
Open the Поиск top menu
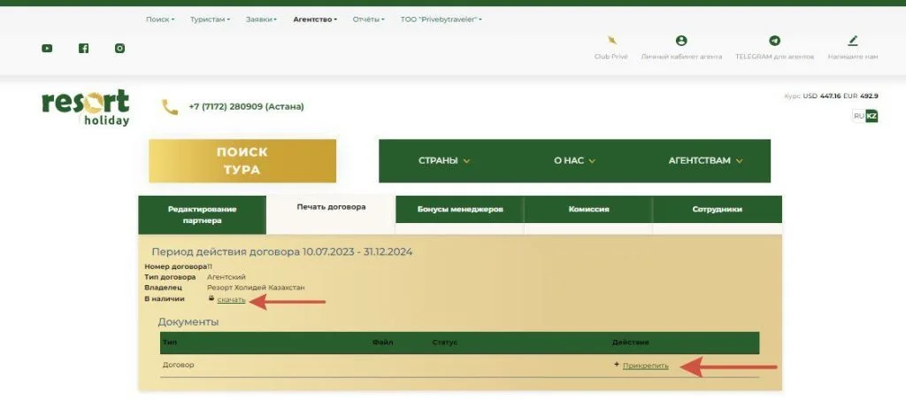[159, 19]
